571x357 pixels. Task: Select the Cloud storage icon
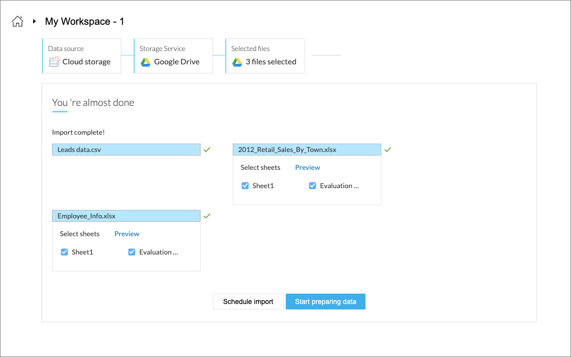tap(54, 61)
